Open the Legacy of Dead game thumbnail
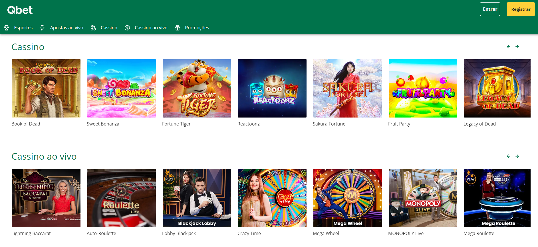Screen dimensions: 538x247 point(497,88)
